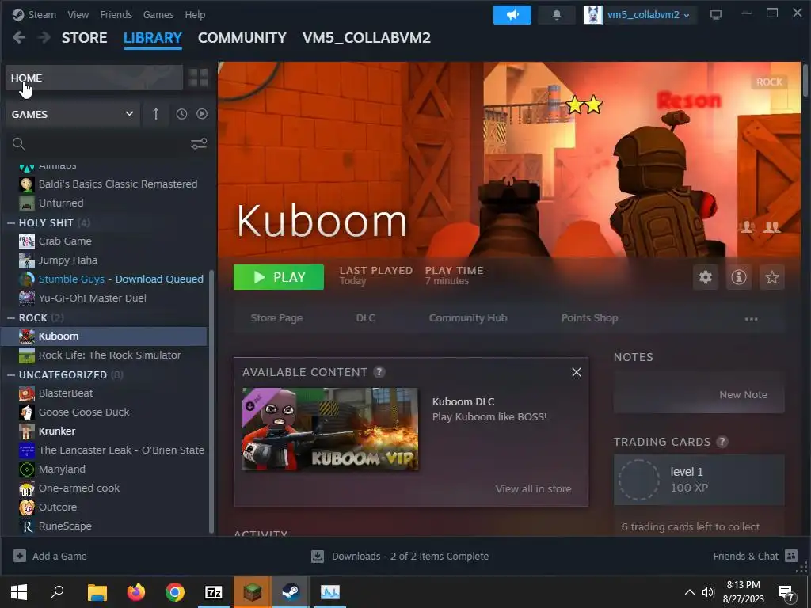
Task: Open Kuboom DLC link
Action: coord(366,318)
